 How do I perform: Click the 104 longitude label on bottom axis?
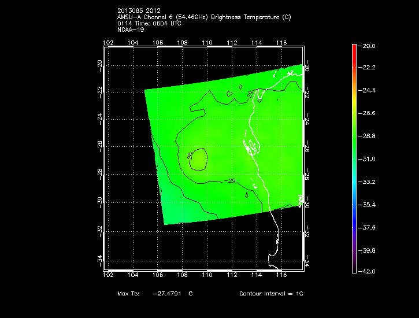[132, 275]
